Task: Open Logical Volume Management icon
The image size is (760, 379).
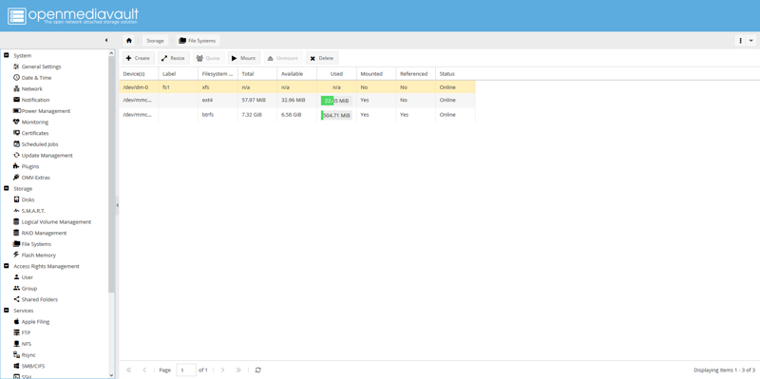Action: [x=16, y=222]
